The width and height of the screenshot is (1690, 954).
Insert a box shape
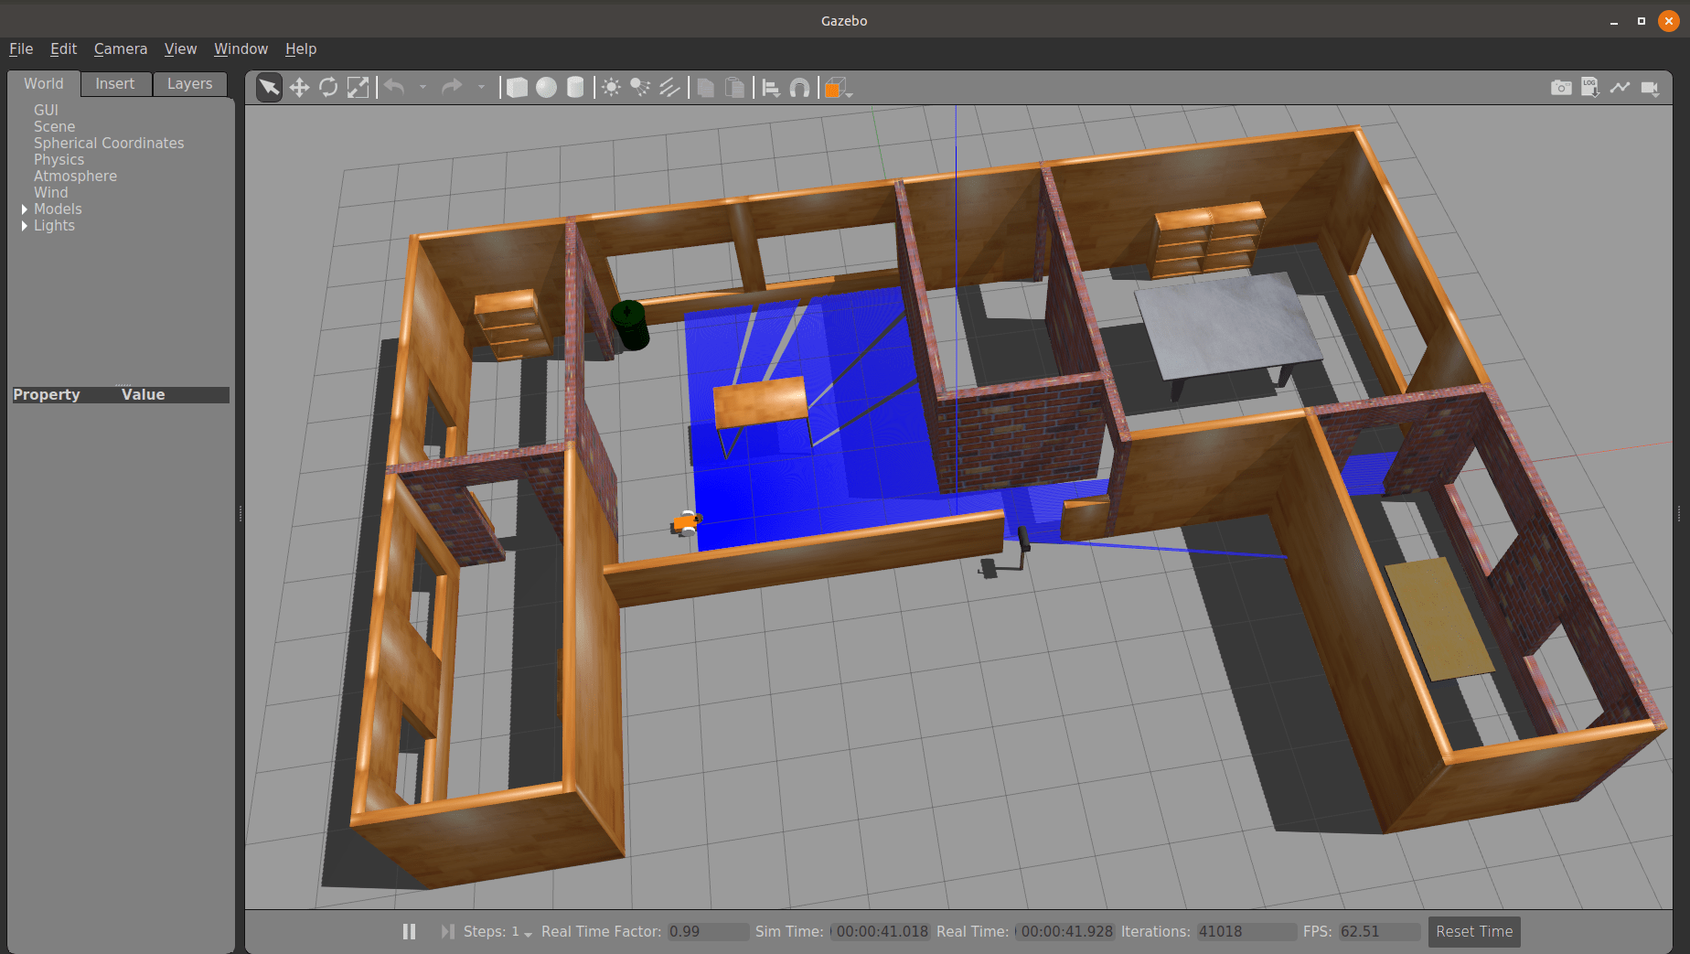[517, 87]
